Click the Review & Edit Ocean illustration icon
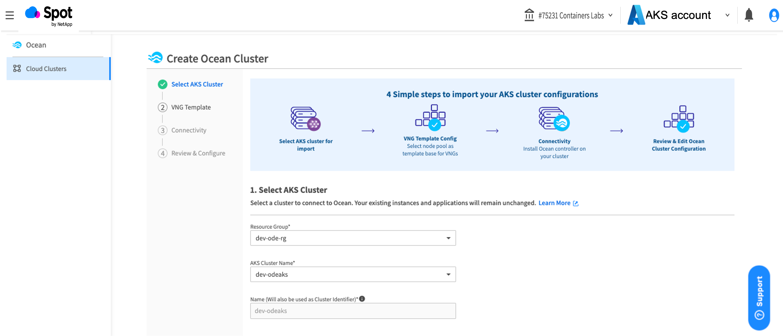 point(678,119)
